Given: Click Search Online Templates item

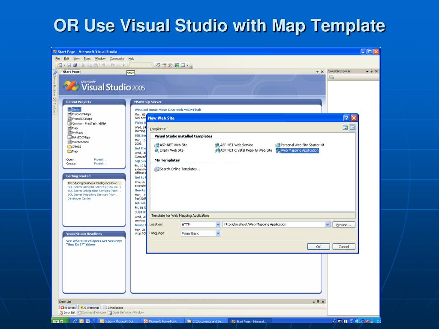Looking at the screenshot, I should click(177, 169).
